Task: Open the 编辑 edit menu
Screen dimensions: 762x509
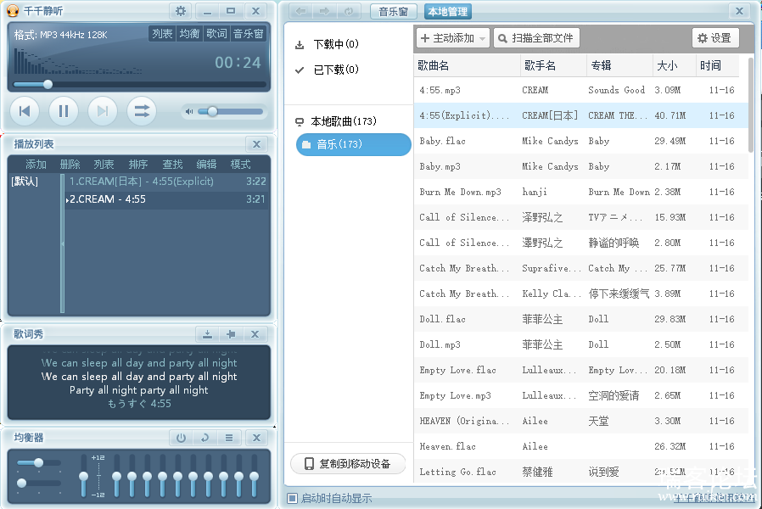Action: tap(206, 165)
